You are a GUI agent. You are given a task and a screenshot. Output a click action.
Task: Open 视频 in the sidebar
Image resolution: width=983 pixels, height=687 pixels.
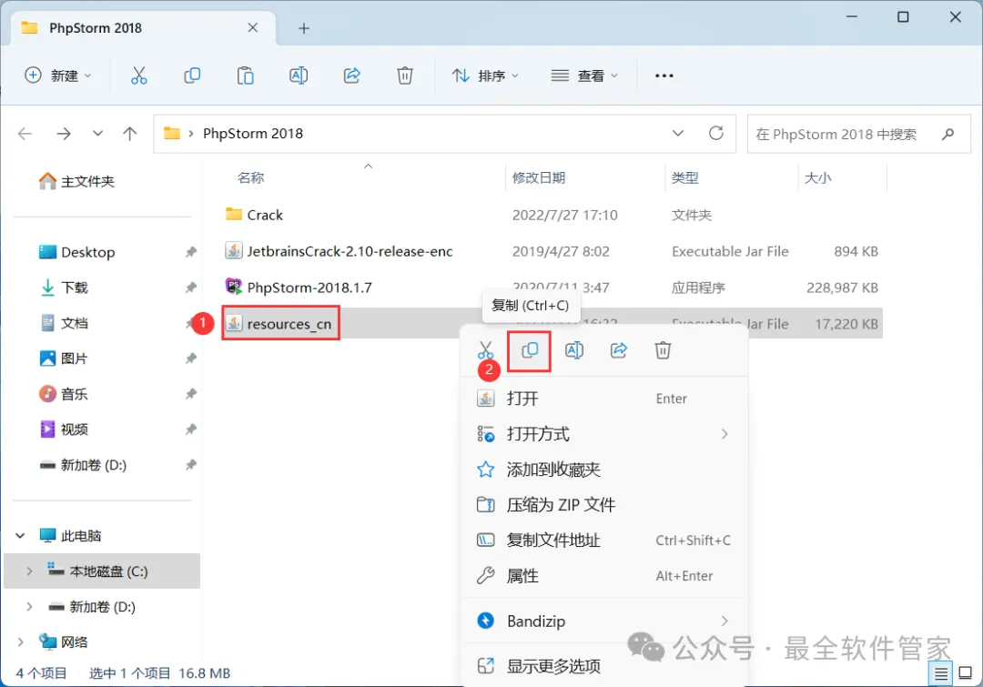click(x=64, y=429)
